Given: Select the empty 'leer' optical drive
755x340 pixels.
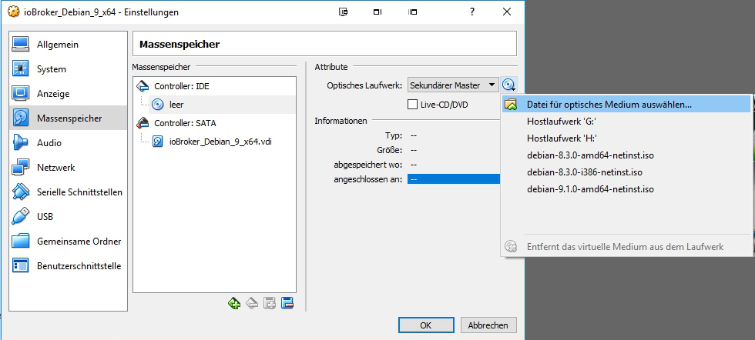Looking at the screenshot, I should click(x=214, y=105).
